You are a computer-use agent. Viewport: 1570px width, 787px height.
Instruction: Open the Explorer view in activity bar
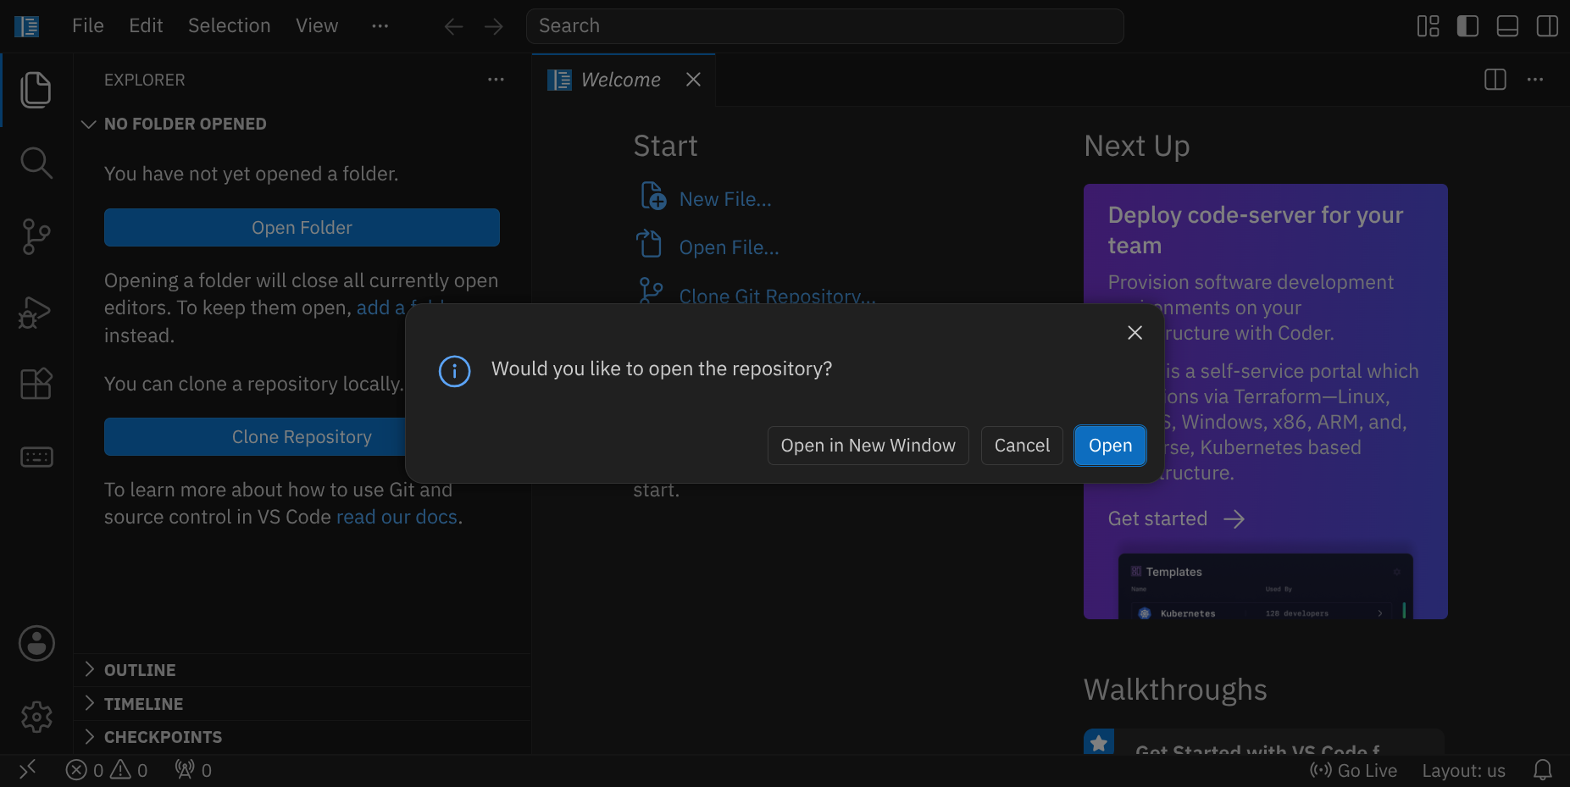tap(36, 90)
